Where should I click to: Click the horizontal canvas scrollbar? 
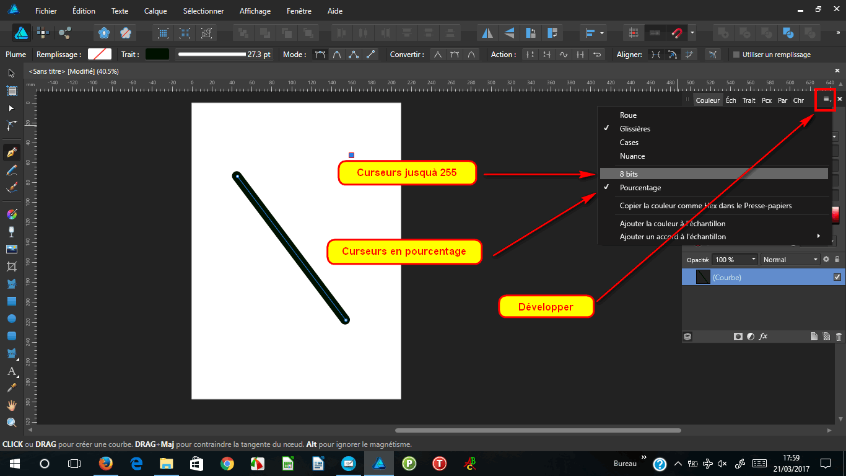[x=537, y=430]
